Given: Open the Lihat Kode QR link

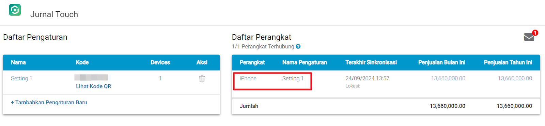Looking at the screenshot, I should [94, 86].
